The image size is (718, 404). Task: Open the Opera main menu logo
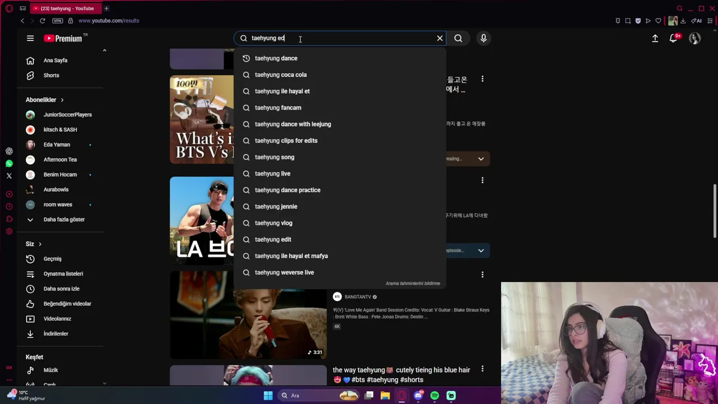click(9, 8)
